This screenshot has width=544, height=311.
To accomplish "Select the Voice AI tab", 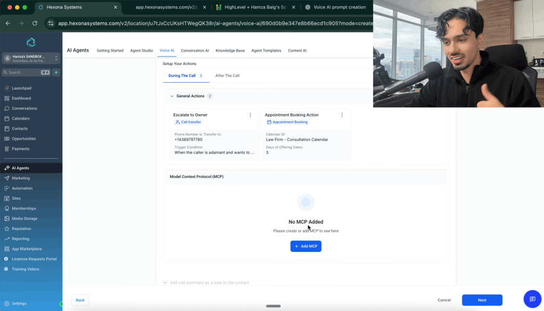I will (x=167, y=51).
